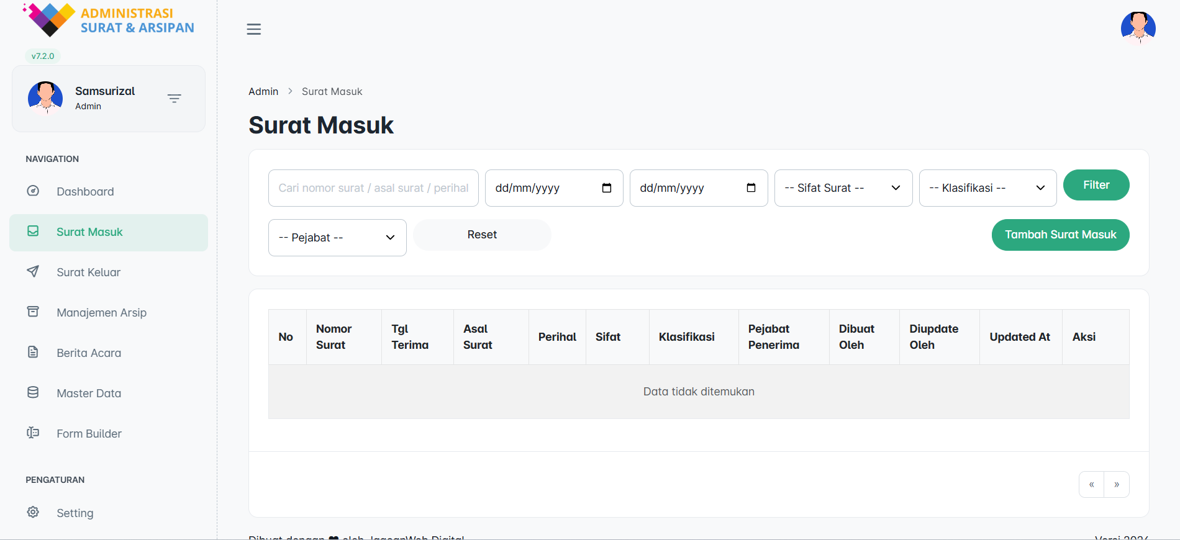Click the Tambah Surat Masuk button
The height and width of the screenshot is (540, 1180).
(x=1060, y=235)
